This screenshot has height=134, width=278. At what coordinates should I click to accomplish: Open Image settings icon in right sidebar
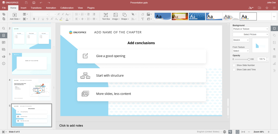click(274, 43)
